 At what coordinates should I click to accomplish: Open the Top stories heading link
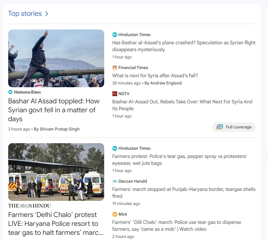25,13
